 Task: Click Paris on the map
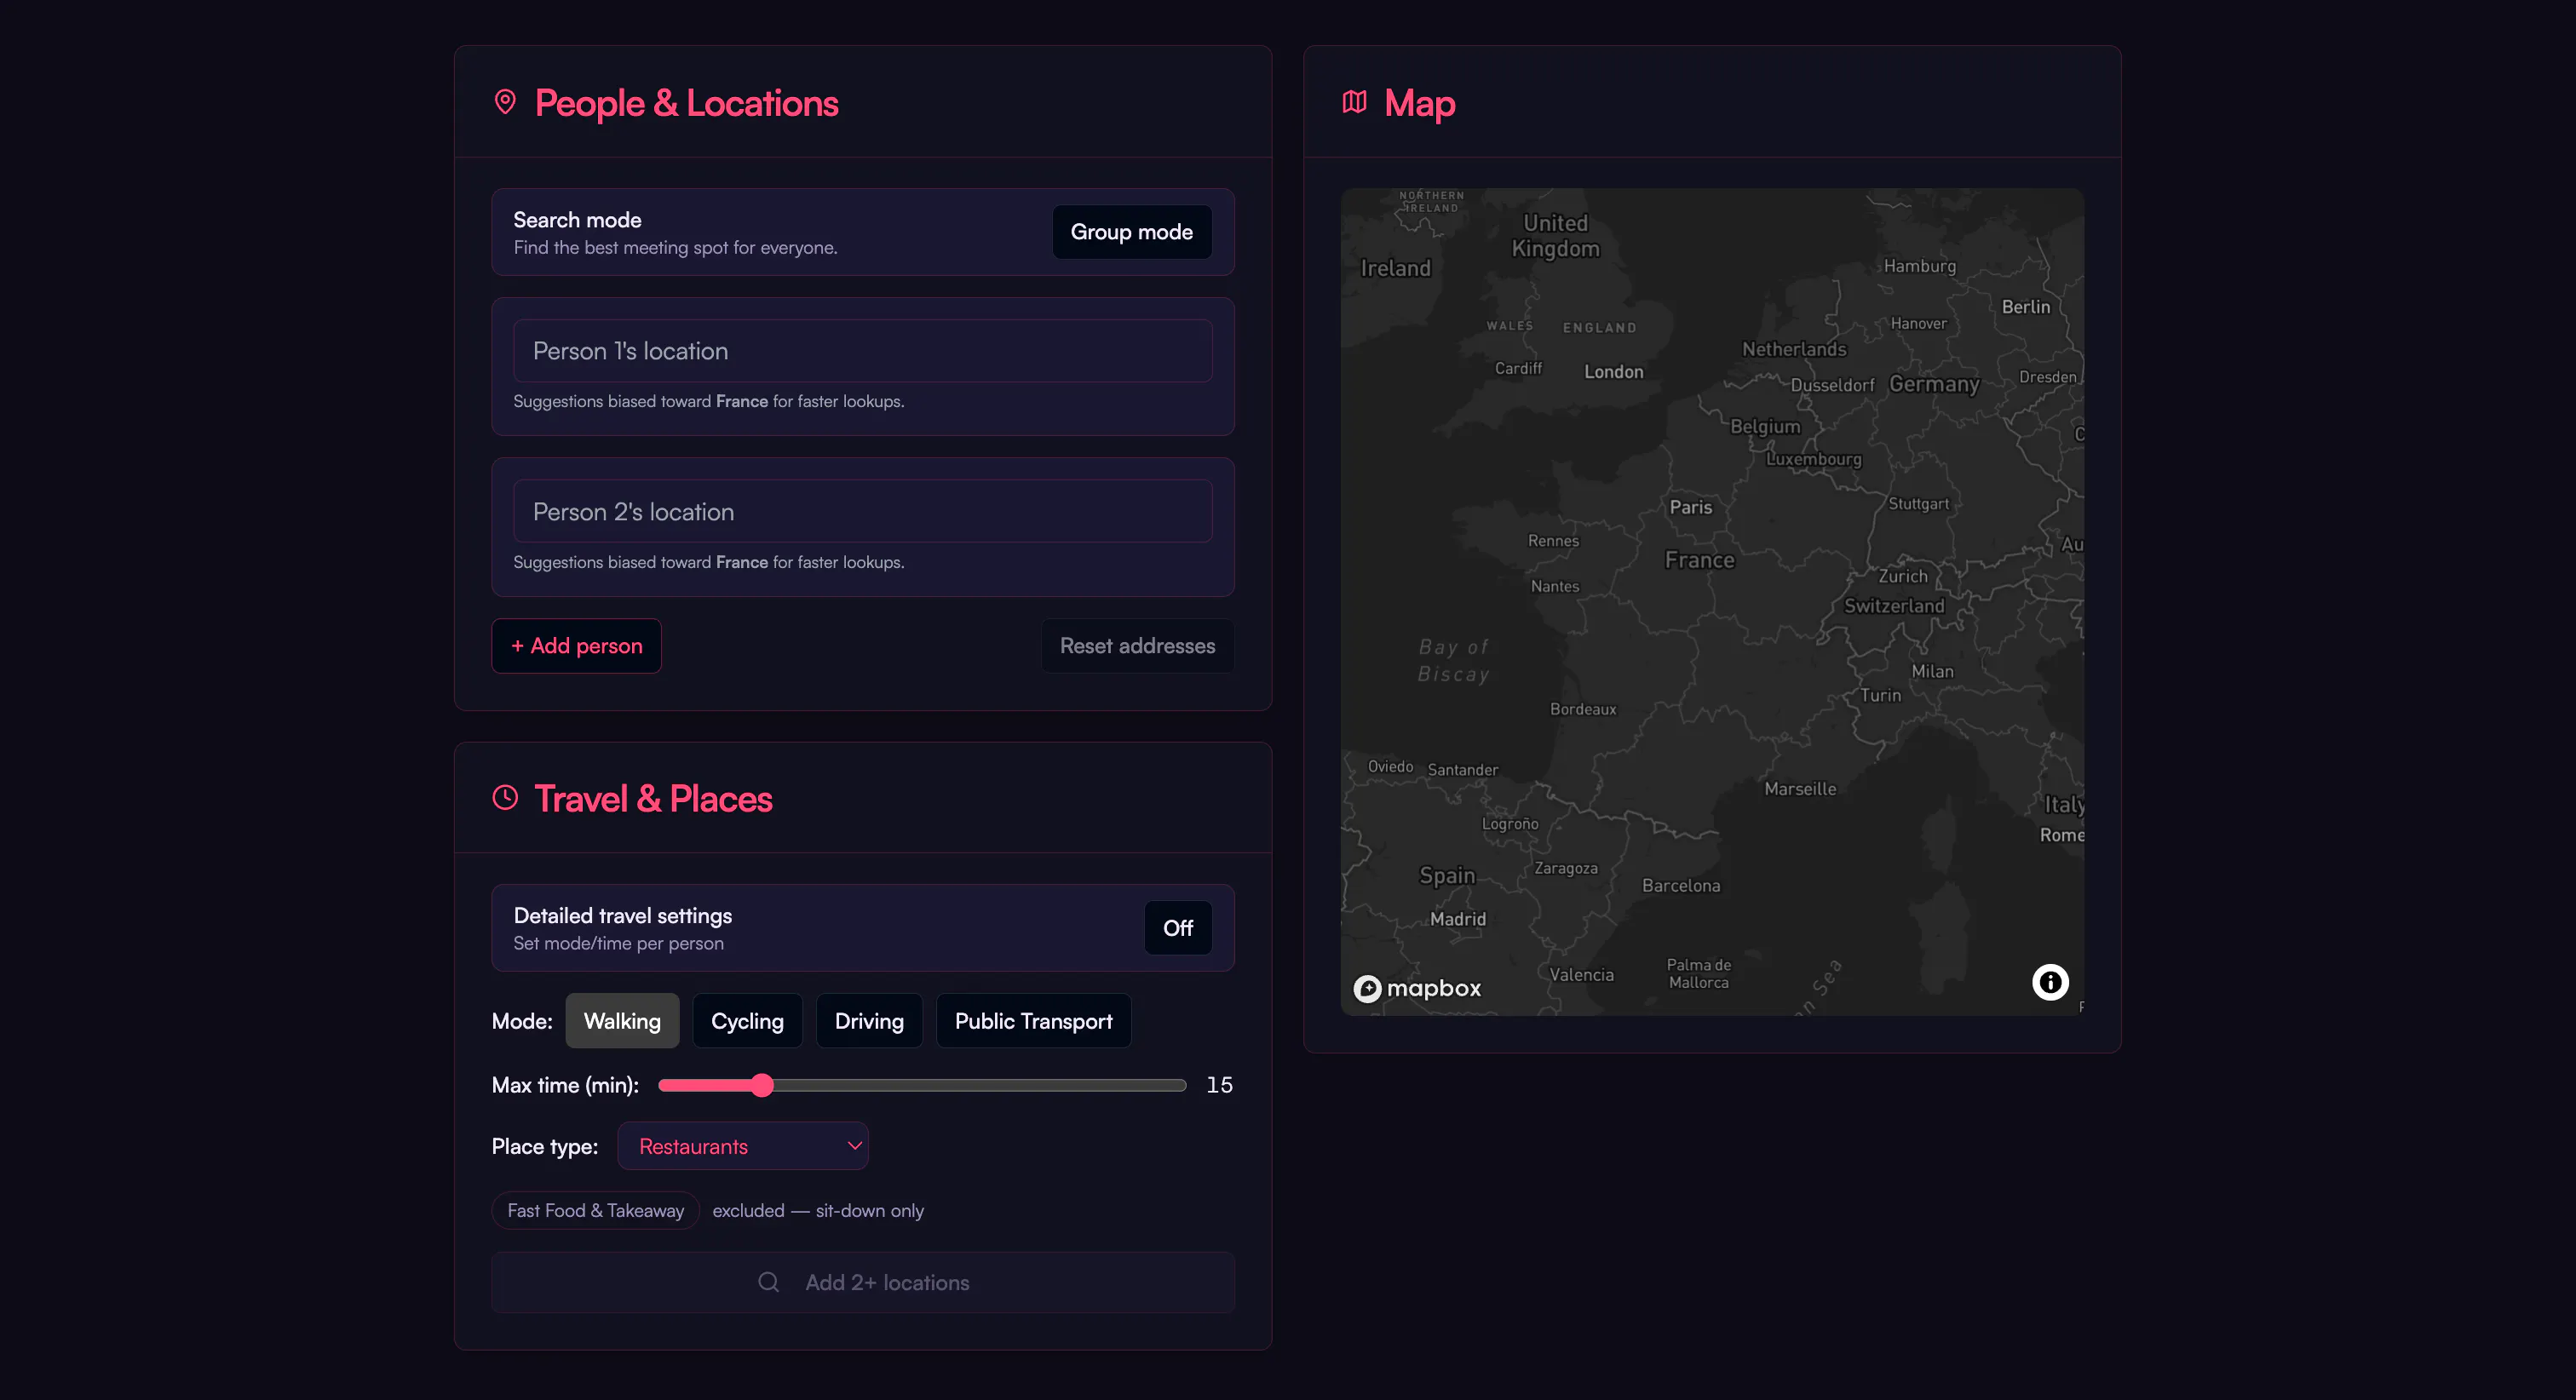pyautogui.click(x=1690, y=507)
